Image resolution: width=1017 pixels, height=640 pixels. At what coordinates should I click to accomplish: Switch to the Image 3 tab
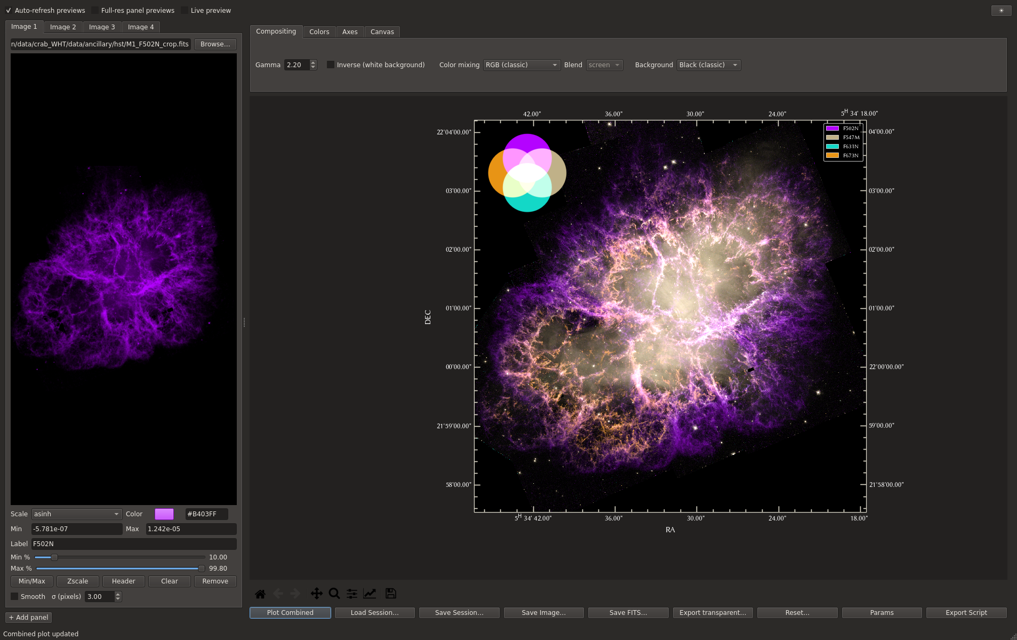tap(102, 27)
